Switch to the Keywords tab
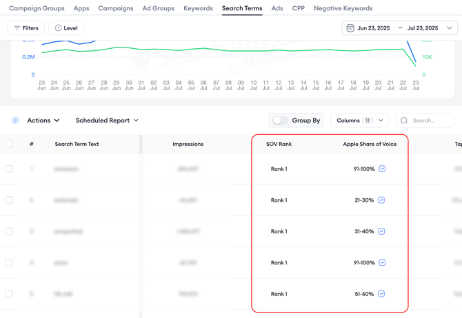The width and height of the screenshot is (462, 318). (x=198, y=8)
